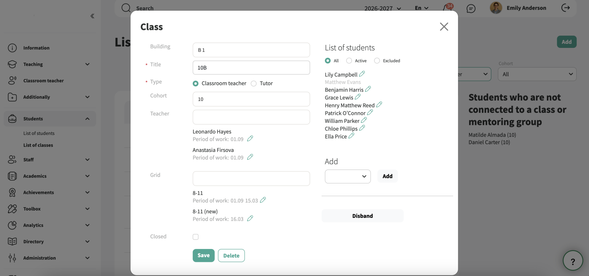Image resolution: width=589 pixels, height=276 pixels.
Task: Save the class form
Action: (203, 255)
